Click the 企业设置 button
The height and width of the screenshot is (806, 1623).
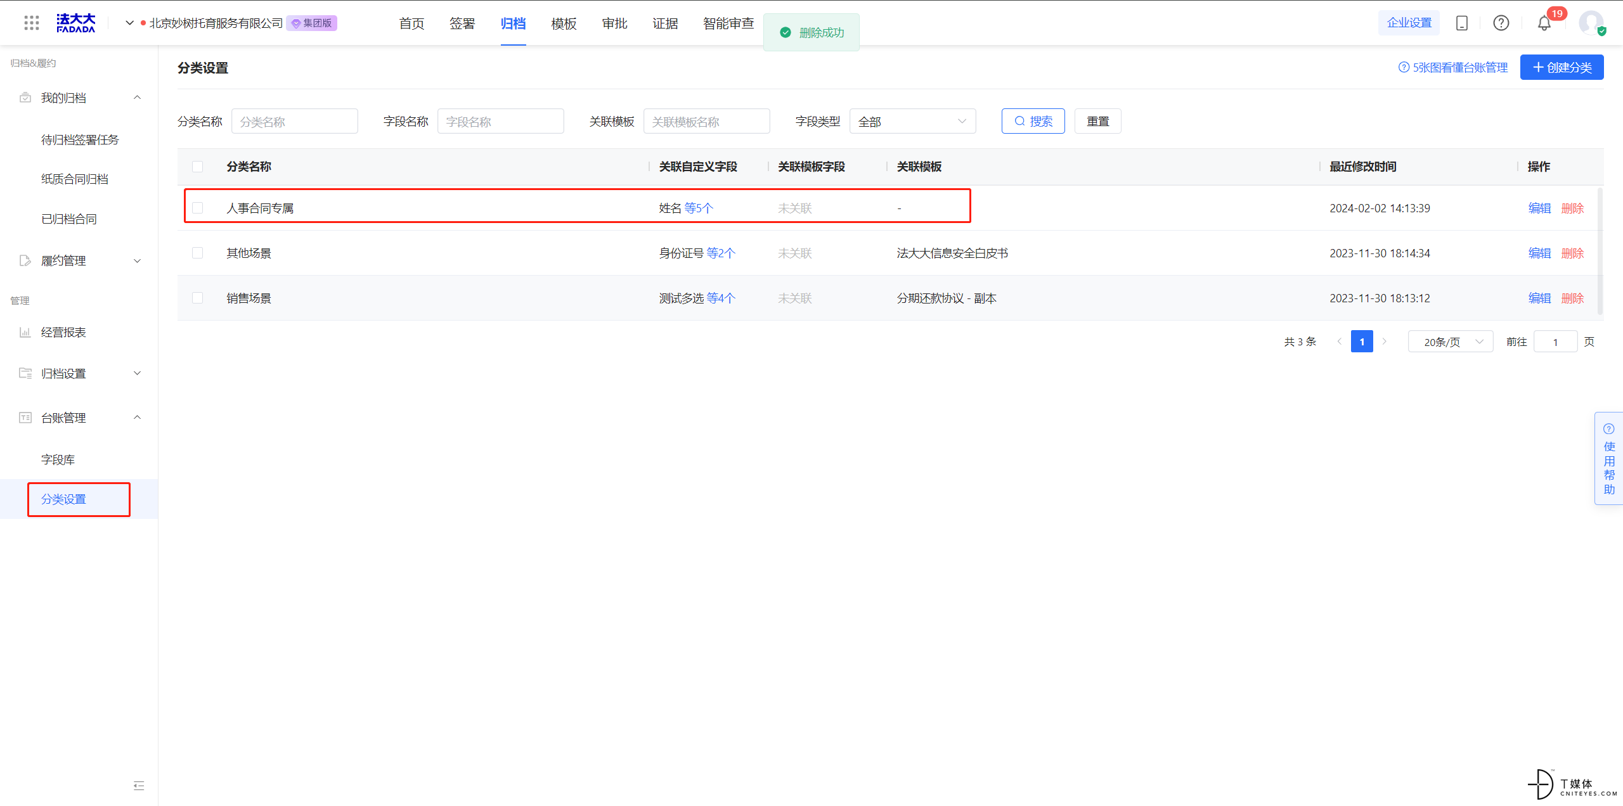tap(1409, 23)
